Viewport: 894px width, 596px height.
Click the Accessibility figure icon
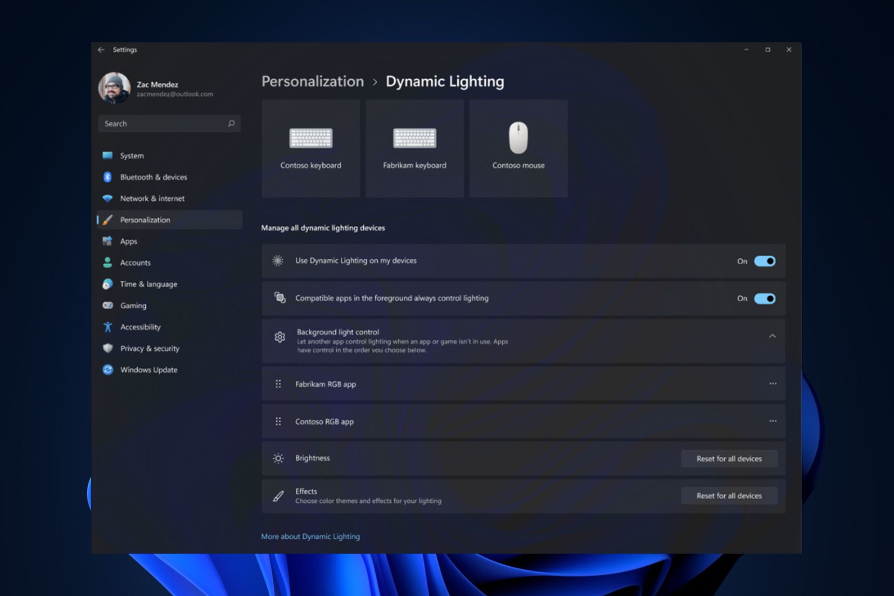point(108,327)
